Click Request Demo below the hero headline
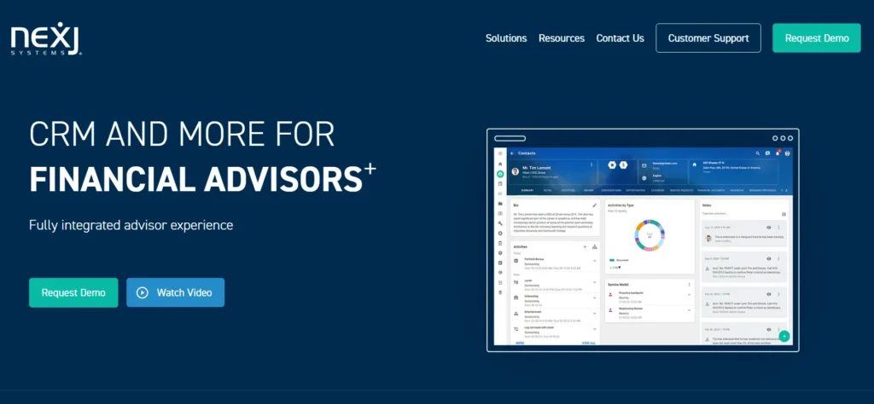Image resolution: width=874 pixels, height=404 pixels. [73, 292]
